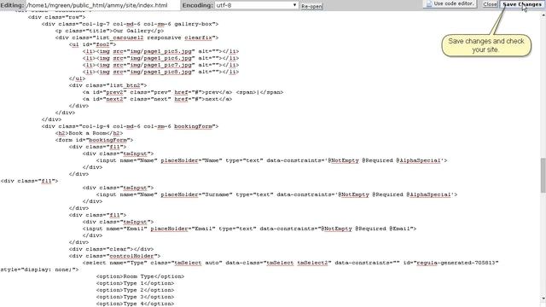Click the Close button in the editor header
This screenshot has width=546, height=307.
tap(490, 4)
